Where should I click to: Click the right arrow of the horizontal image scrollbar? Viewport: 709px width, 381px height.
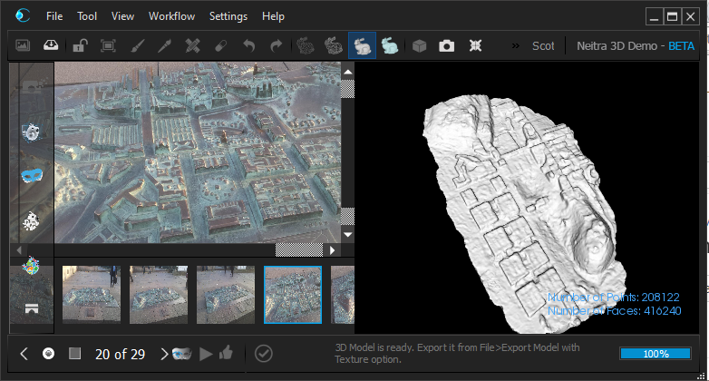tap(333, 249)
